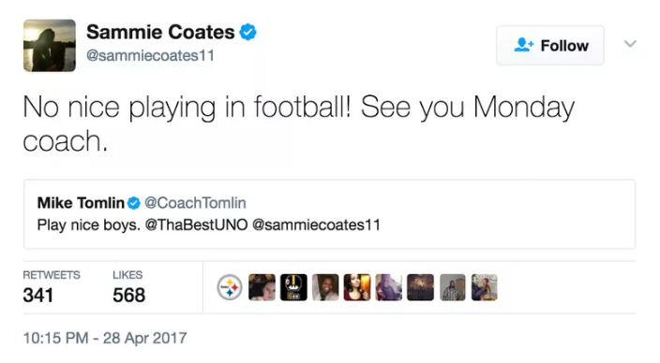This screenshot has height=363, width=660.
Task: Open Mike Tomlin's name in quoted tweet
Action: (81, 203)
